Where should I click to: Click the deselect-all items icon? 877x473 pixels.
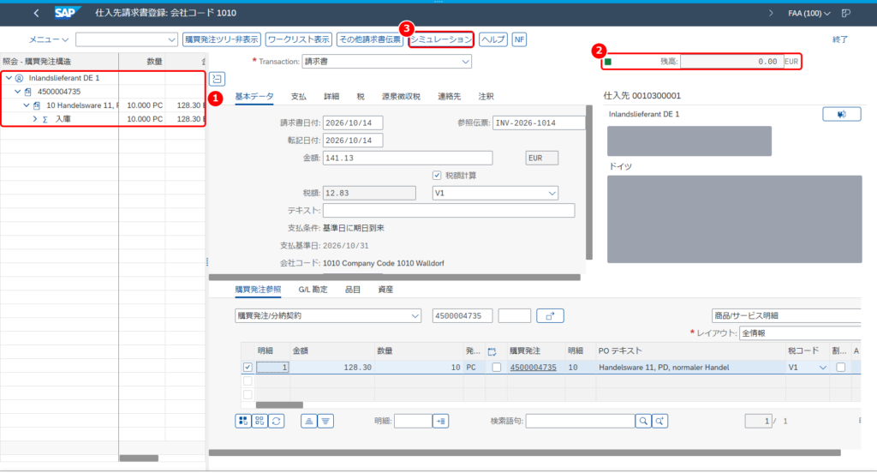point(260,421)
